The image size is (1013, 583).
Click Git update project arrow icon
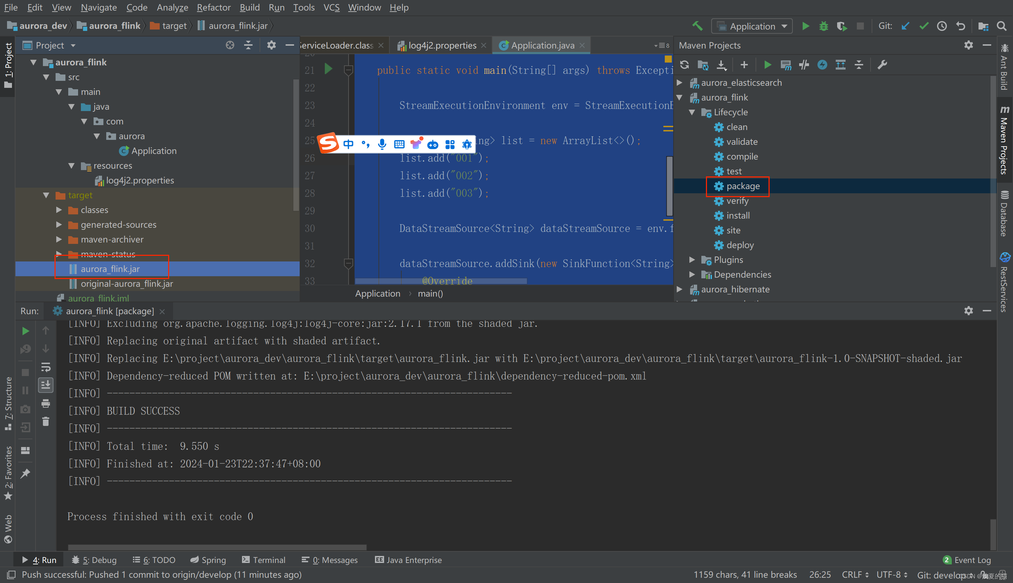tap(905, 26)
